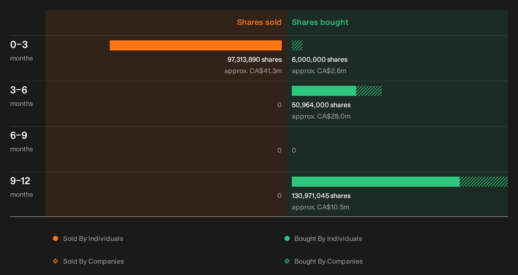
Task: Click the striped segment of the 9-12 months bar
Action: (x=484, y=182)
